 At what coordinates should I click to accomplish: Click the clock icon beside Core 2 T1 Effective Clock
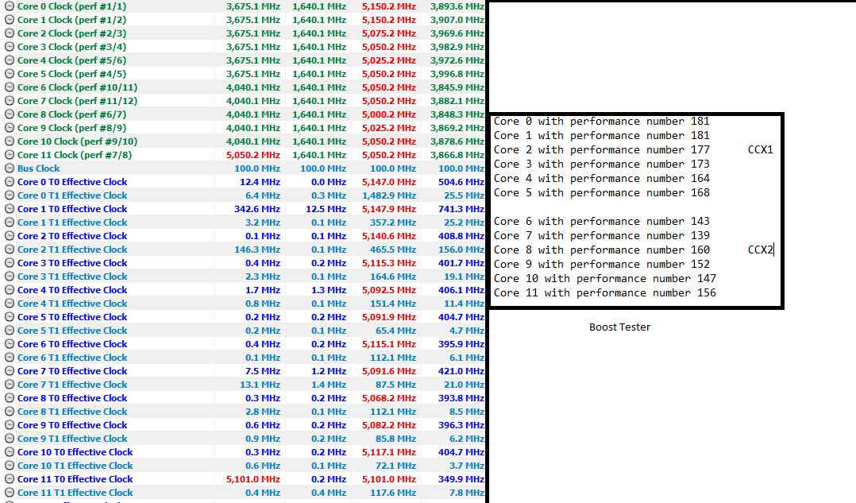(x=9, y=249)
